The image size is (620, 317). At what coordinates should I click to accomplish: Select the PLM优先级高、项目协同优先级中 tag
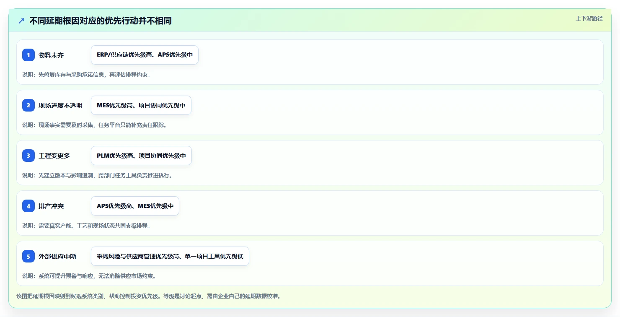click(141, 156)
